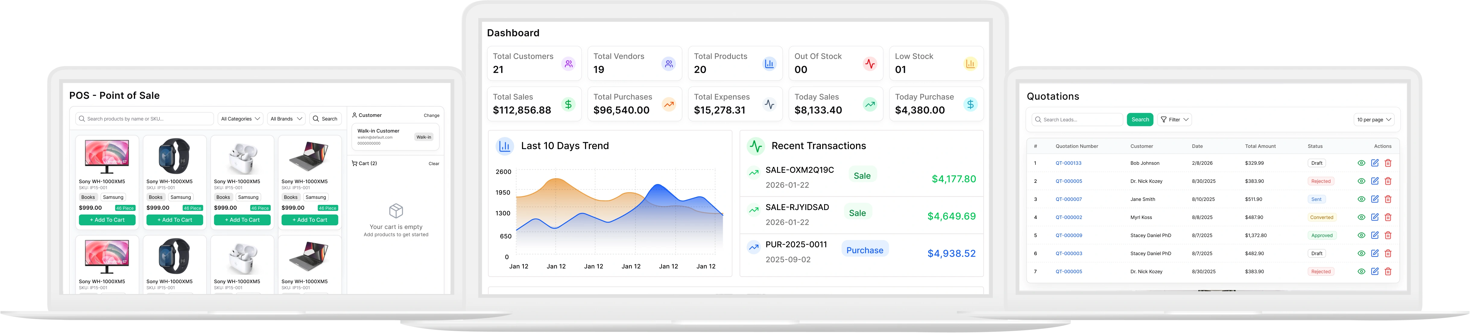Click the Total Products chart icon
This screenshot has width=1470, height=335.
(x=769, y=64)
